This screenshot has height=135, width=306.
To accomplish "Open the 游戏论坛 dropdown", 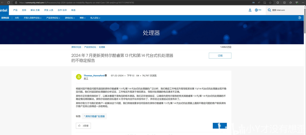I will [x=70, y=18].
